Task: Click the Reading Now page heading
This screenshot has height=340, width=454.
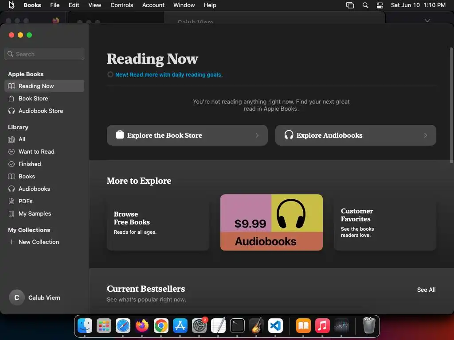Action: click(153, 59)
